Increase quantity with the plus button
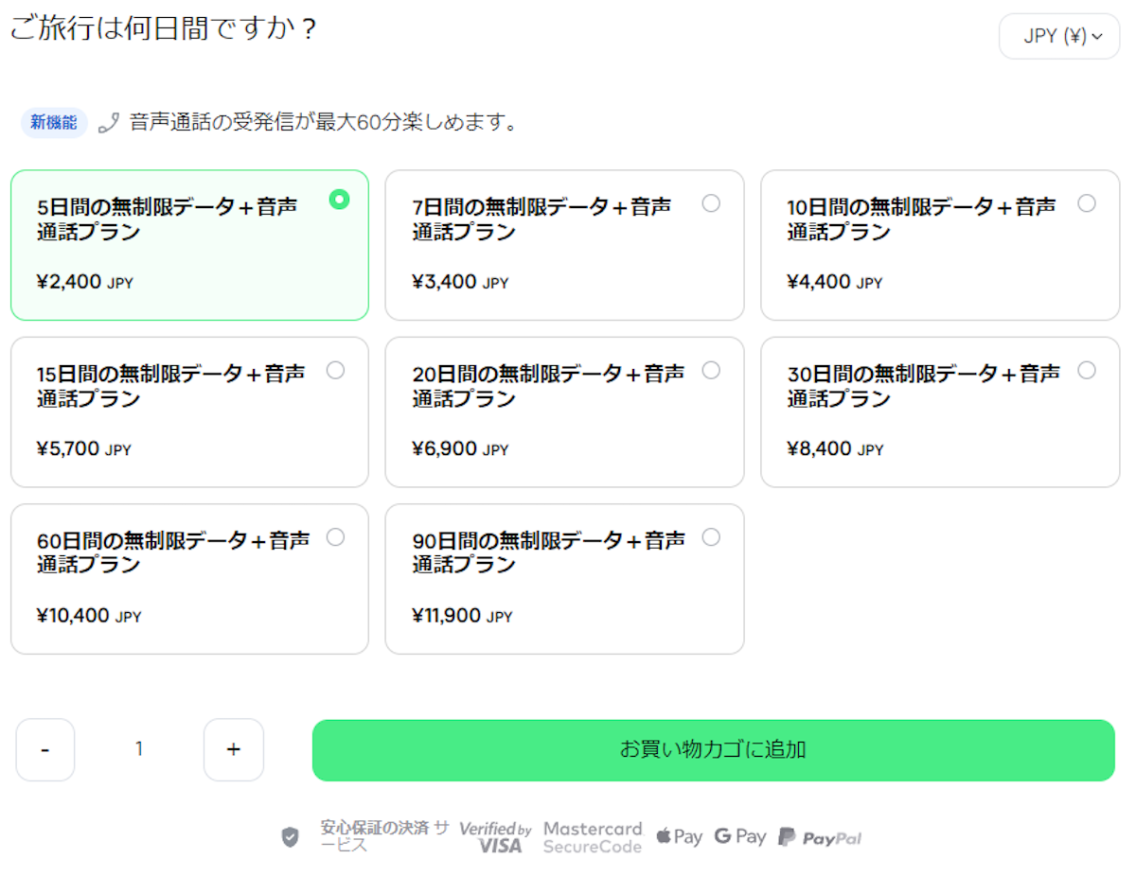The height and width of the screenshot is (876, 1136). coord(234,750)
